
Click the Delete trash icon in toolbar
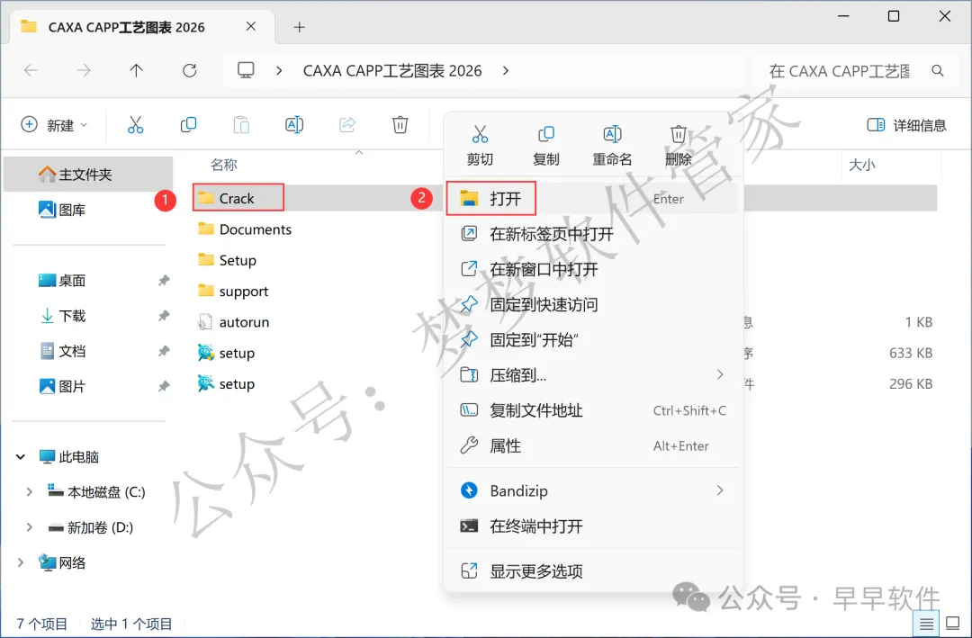(x=400, y=125)
